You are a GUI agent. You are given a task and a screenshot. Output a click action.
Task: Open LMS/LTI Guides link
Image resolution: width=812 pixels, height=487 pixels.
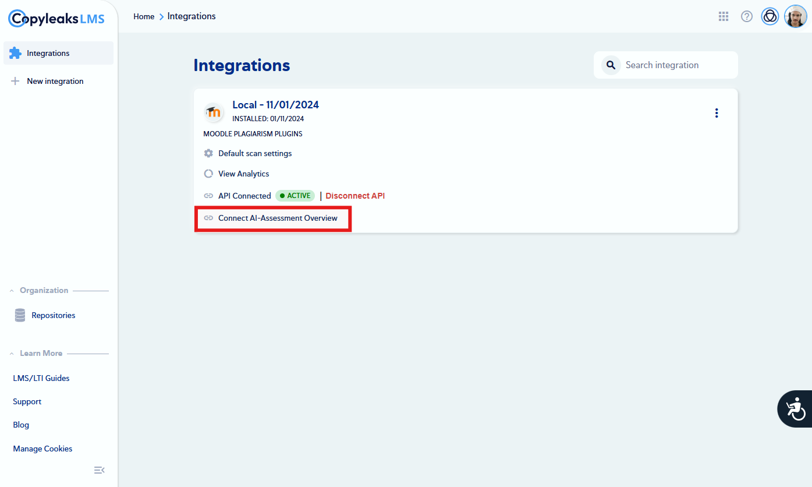point(41,378)
